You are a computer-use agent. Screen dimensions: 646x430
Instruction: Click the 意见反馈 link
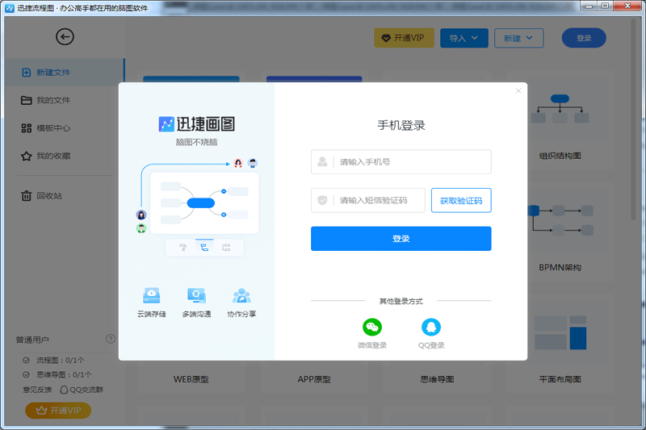click(37, 389)
